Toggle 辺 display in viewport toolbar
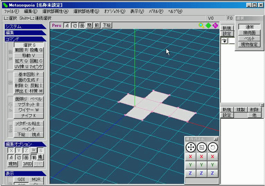Screen dimensions: 265x186 (x=75, y=26)
